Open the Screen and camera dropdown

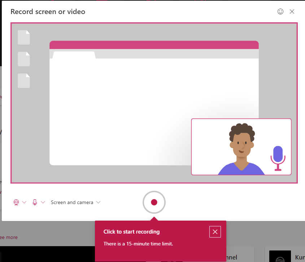75,202
